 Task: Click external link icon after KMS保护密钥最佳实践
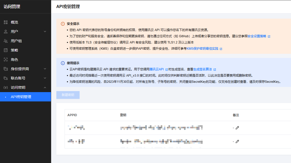tap(221, 49)
